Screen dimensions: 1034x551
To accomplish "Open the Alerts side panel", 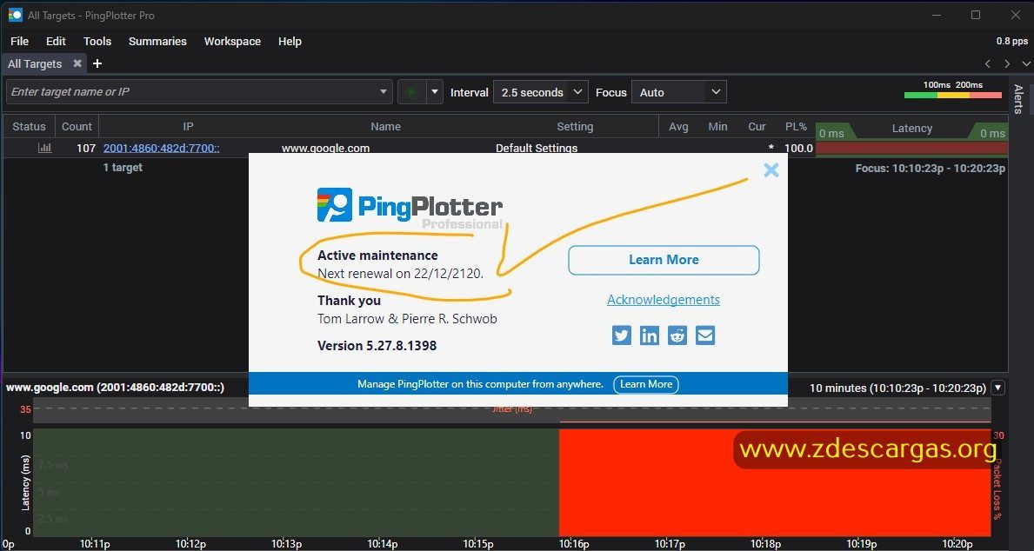I will tap(1018, 99).
